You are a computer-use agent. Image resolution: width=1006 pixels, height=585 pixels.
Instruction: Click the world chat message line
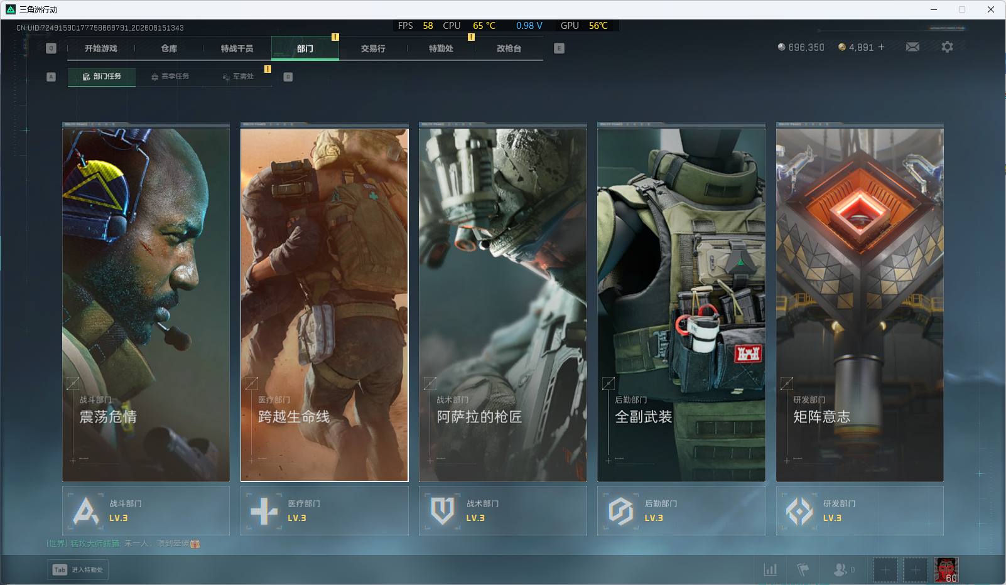pos(123,544)
